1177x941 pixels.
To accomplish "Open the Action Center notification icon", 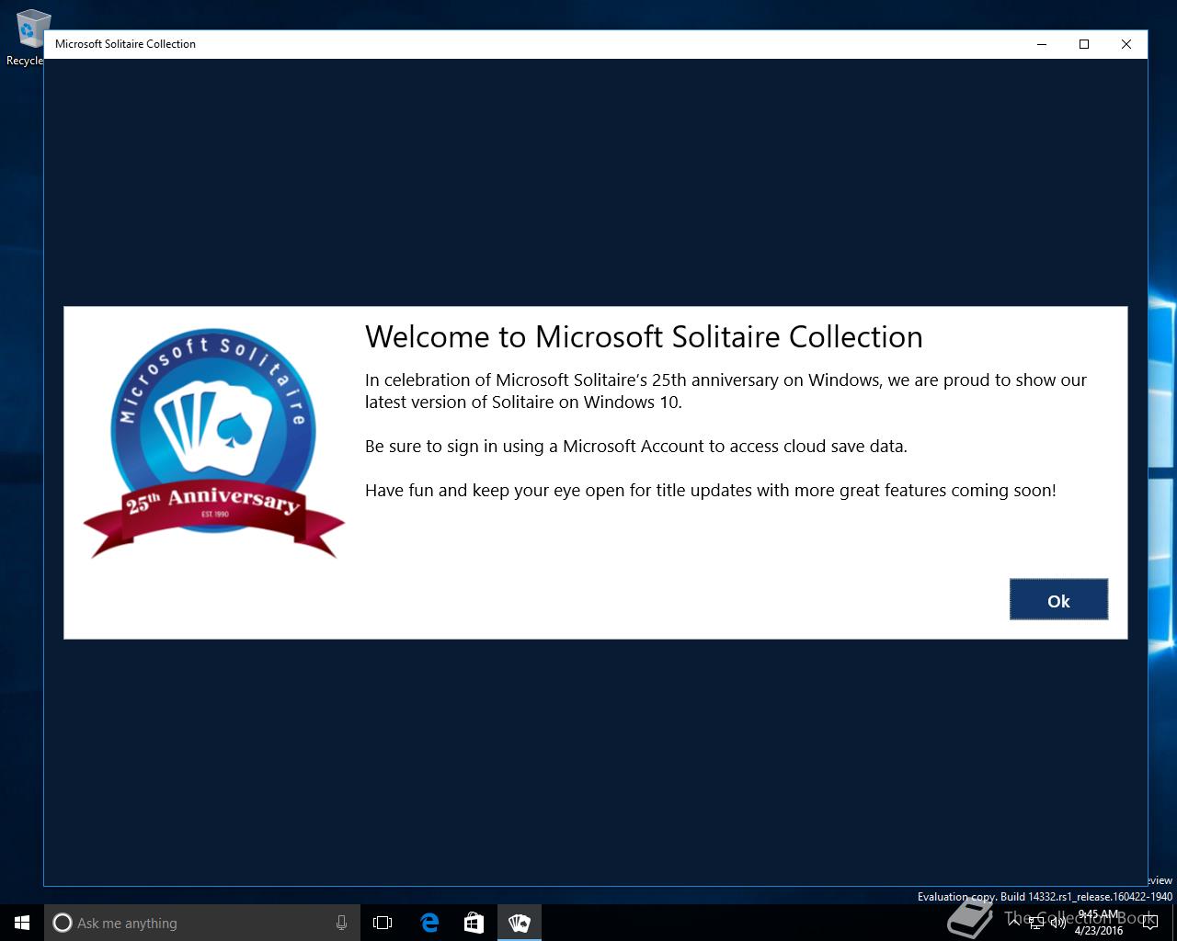I will (x=1149, y=923).
